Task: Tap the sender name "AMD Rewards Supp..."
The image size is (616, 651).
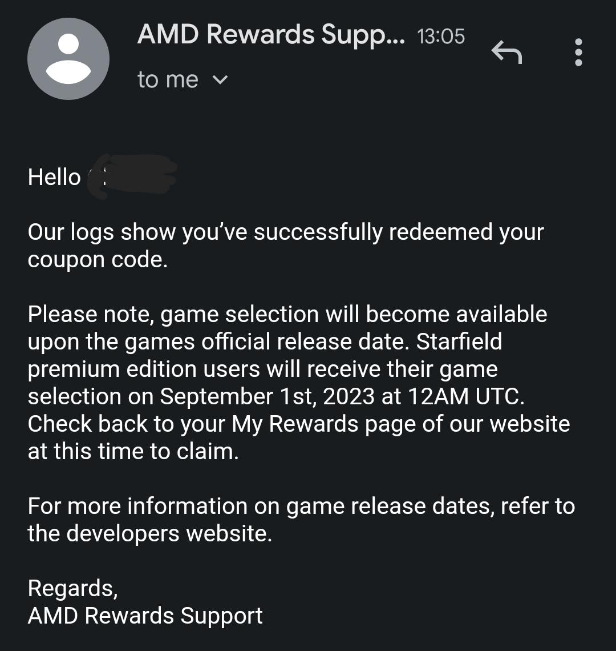Action: pos(271,35)
